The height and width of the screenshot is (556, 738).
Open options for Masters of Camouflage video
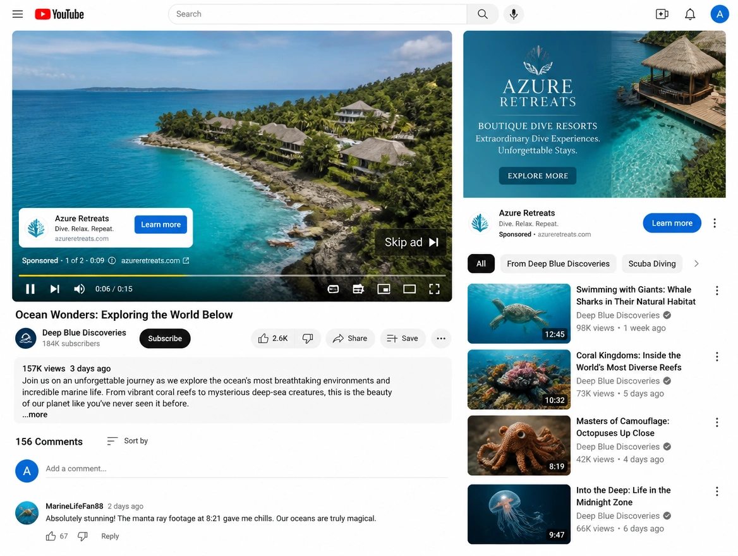point(717,422)
